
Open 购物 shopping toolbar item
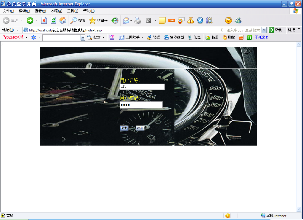(229, 37)
